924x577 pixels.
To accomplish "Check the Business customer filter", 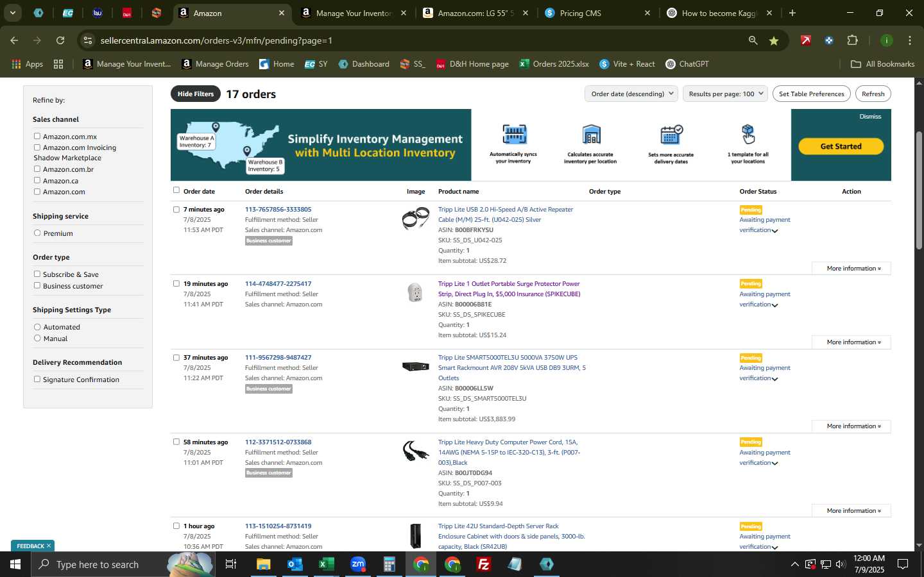I will point(37,285).
